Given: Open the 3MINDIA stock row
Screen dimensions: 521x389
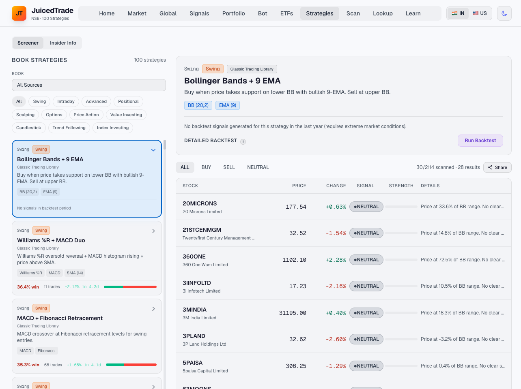Looking at the screenshot, I should 343,313.
